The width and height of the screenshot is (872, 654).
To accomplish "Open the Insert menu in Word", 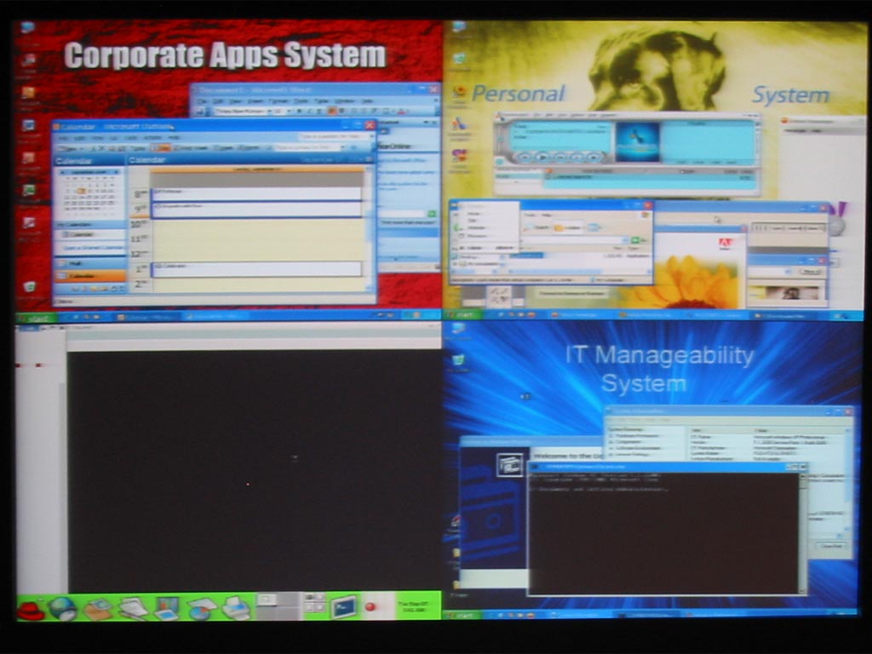I will click(x=255, y=101).
